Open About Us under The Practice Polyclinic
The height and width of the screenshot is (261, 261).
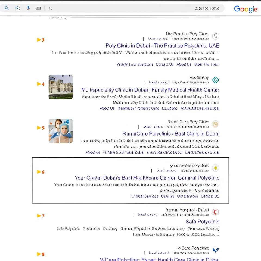click(184, 64)
